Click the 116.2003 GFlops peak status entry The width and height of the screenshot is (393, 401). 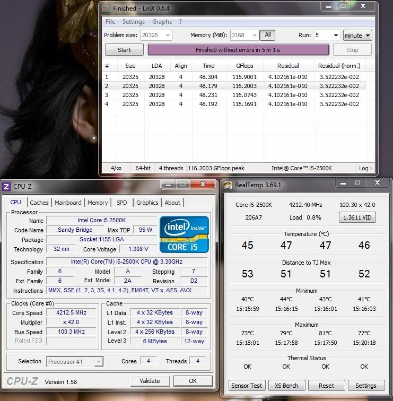pos(216,168)
